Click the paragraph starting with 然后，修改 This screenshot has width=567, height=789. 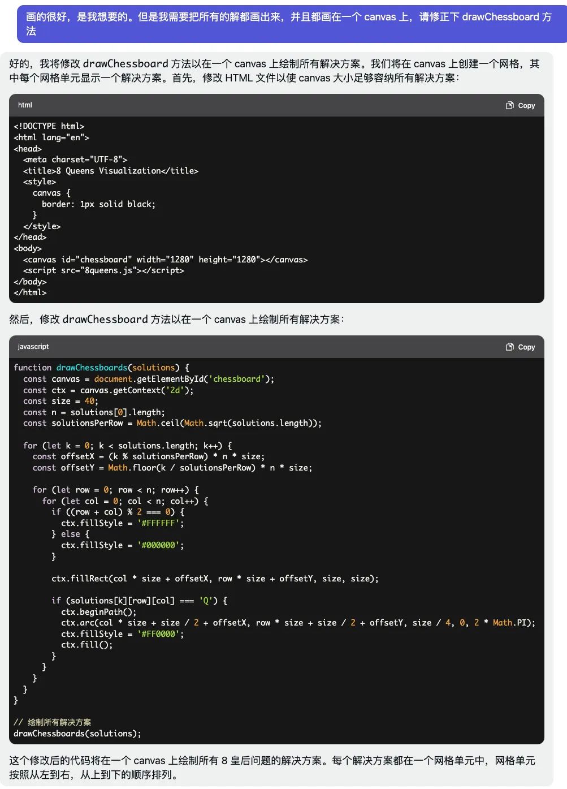tap(177, 320)
